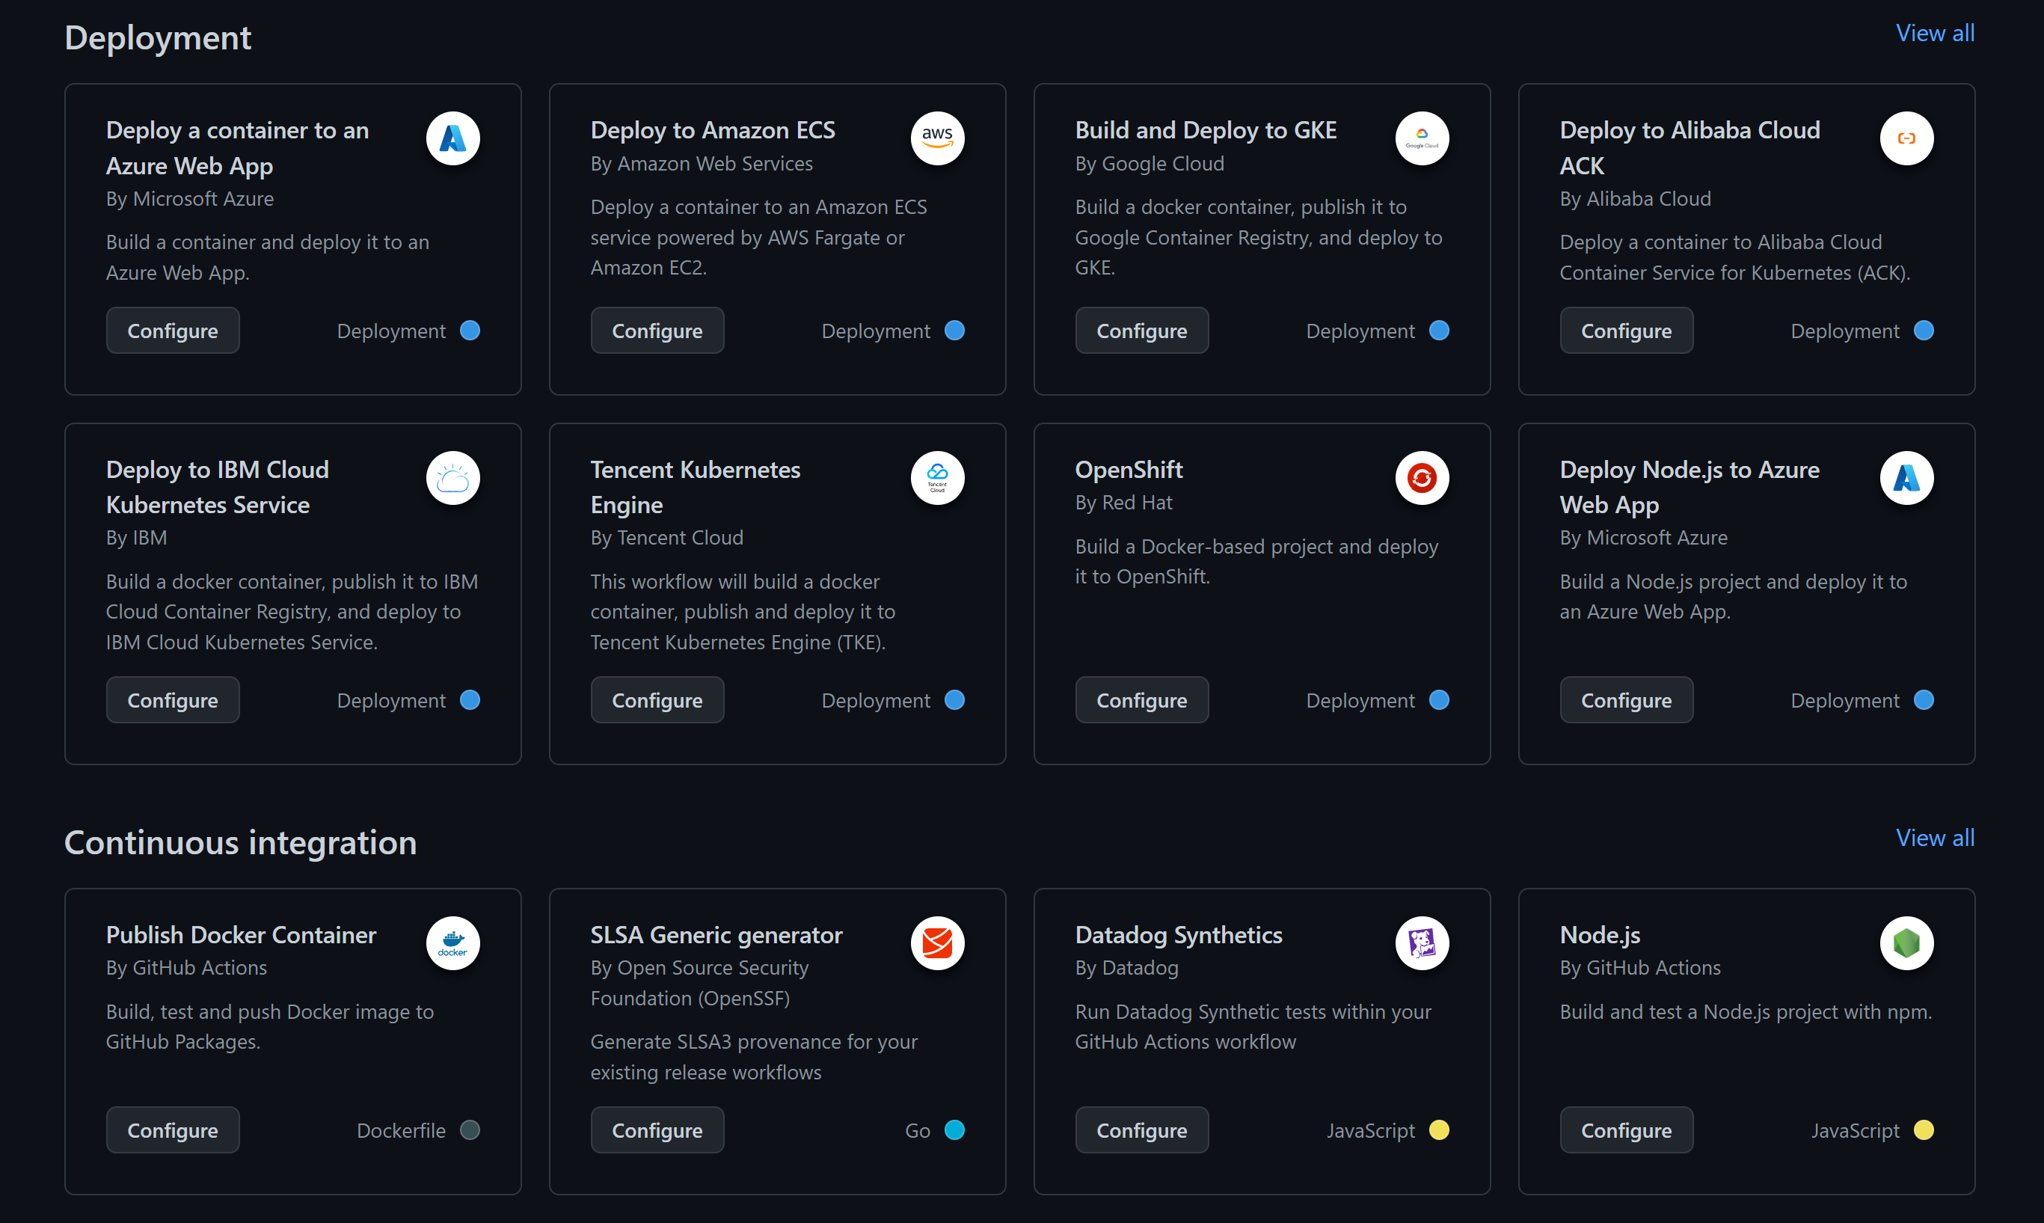Configure Deploy to Amazon ECS workflow
Screen dimensions: 2044x1223
click(x=657, y=331)
